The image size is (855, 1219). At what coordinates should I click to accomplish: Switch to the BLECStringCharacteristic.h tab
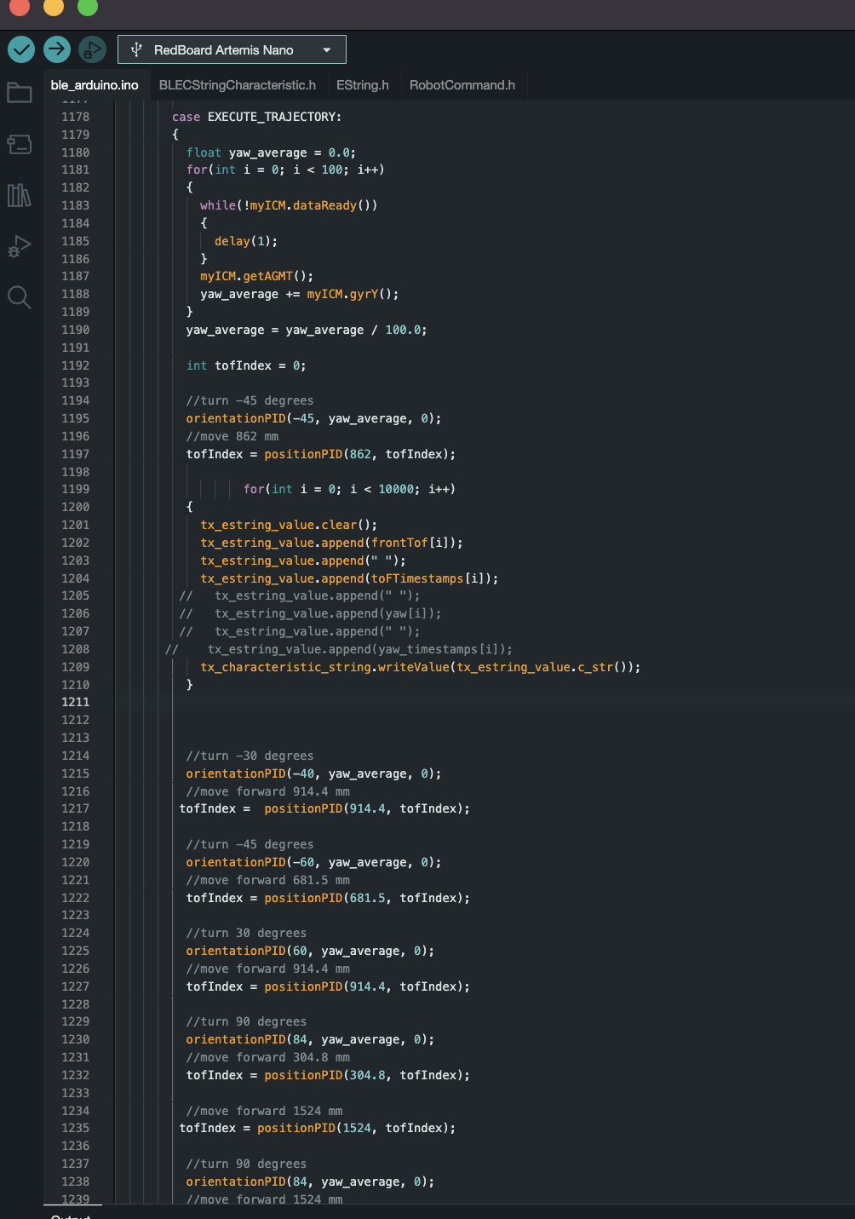coord(238,85)
